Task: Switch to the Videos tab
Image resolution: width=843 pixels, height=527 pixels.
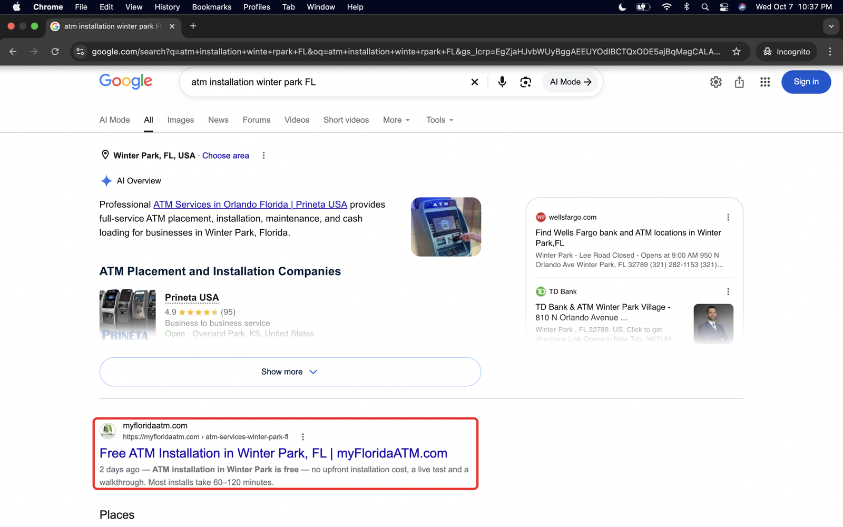Action: pyautogui.click(x=297, y=120)
